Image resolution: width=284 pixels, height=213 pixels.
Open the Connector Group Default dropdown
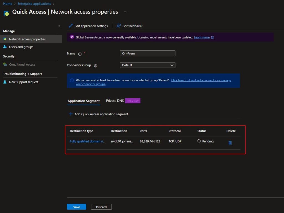148,65
